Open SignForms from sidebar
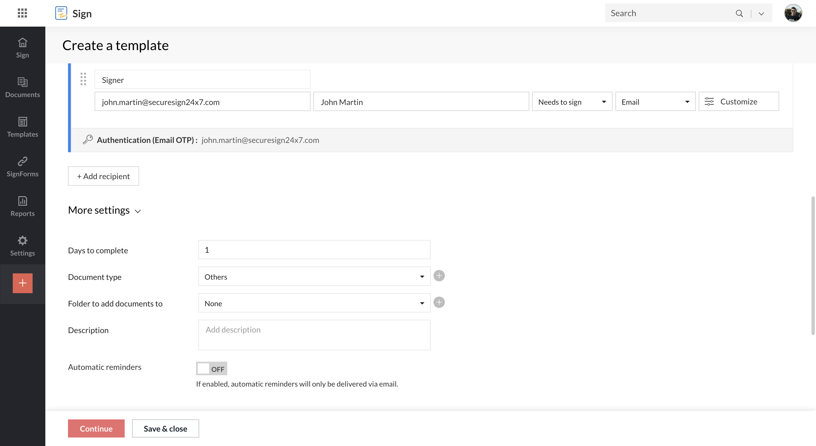This screenshot has height=446, width=816. click(x=22, y=166)
